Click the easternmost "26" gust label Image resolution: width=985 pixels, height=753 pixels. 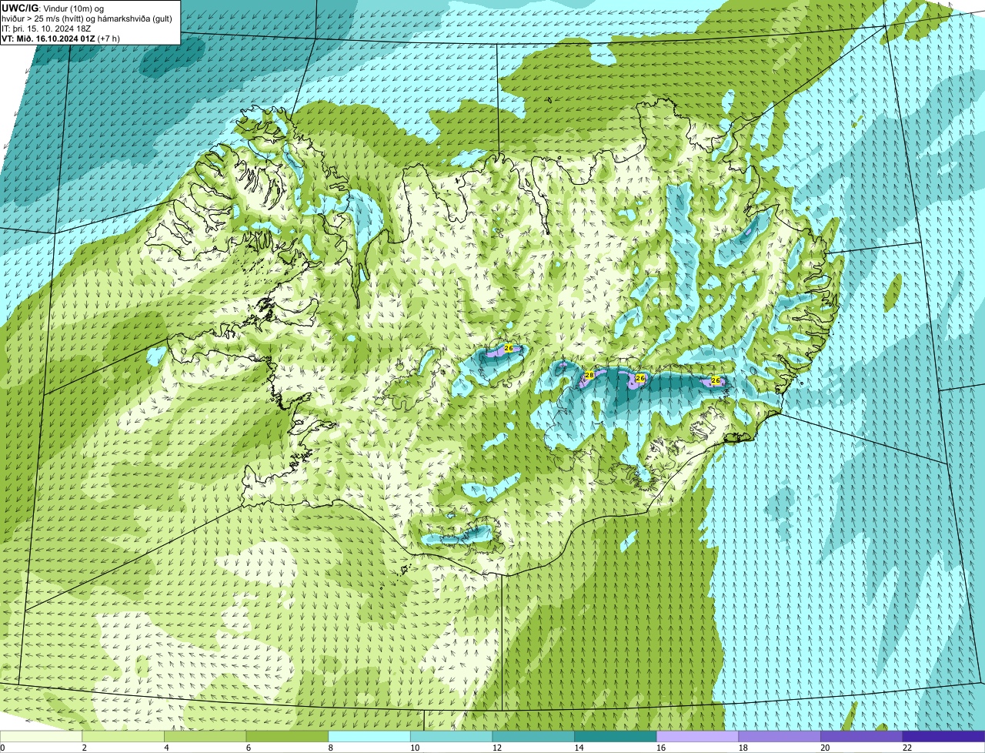click(x=716, y=380)
